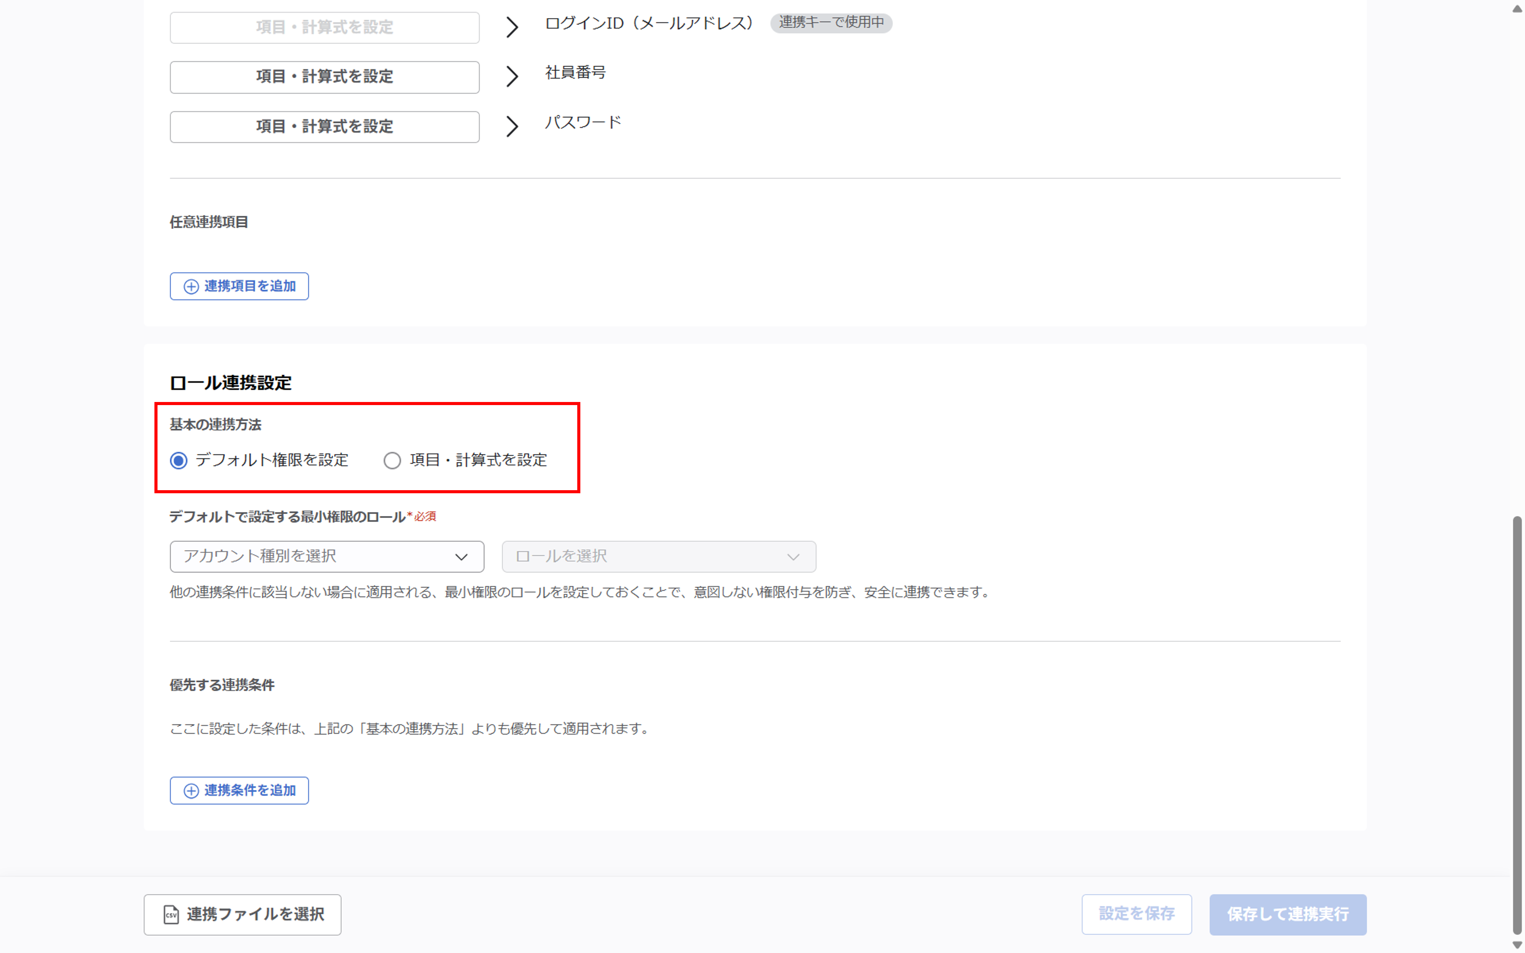Click the arrow chevron beside 社員番号
Image resolution: width=1525 pixels, height=953 pixels.
512,77
